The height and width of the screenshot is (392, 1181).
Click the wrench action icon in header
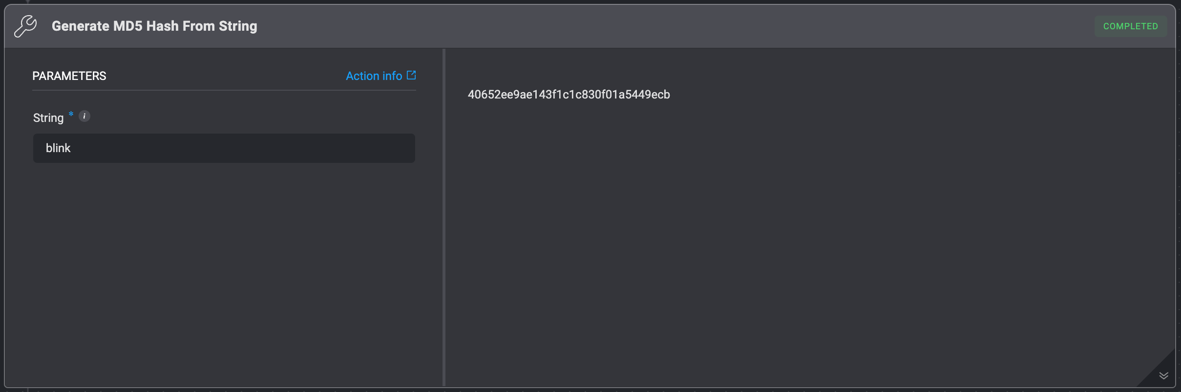(x=25, y=26)
